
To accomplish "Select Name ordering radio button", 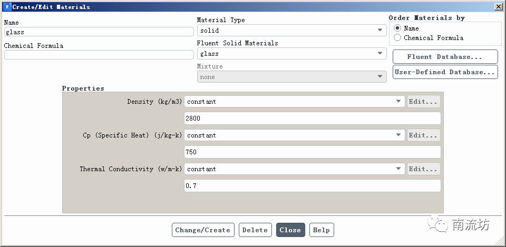I will (x=397, y=28).
